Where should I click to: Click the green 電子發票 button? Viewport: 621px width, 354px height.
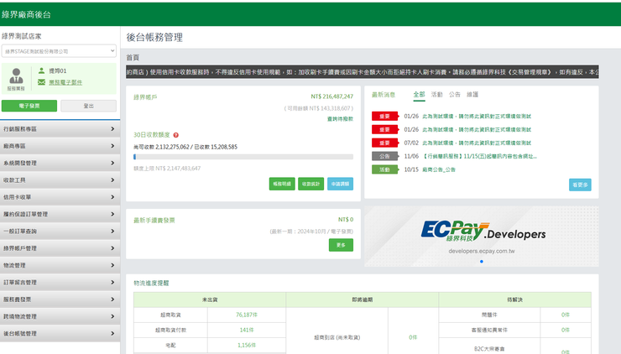tap(29, 106)
